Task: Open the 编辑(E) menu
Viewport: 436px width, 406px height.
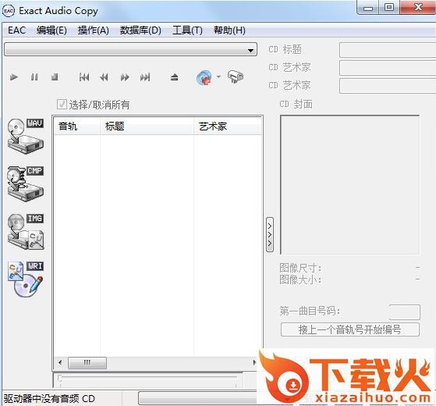Action: [51, 30]
